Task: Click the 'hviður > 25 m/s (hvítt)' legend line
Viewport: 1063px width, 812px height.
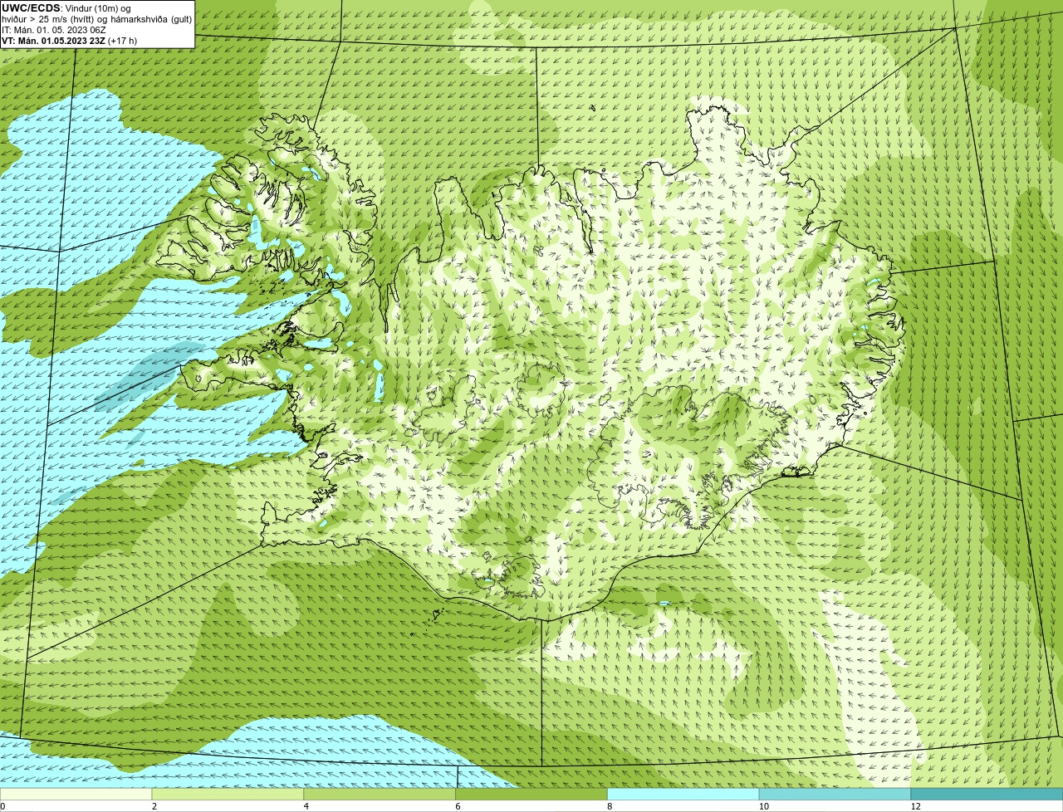Action: pyautogui.click(x=97, y=19)
